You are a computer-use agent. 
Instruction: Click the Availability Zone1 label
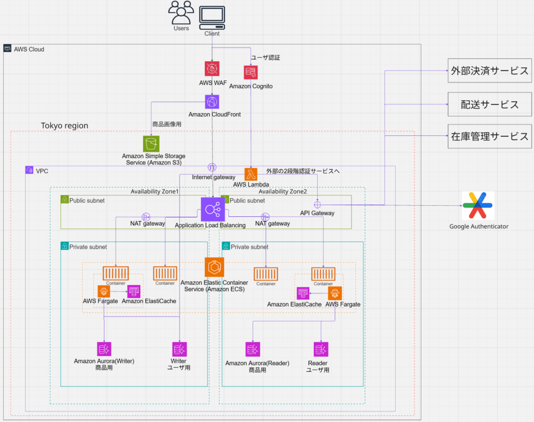click(154, 191)
